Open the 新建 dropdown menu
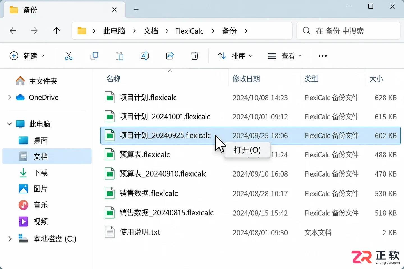Screen dimensions: 404x269 click(27, 56)
